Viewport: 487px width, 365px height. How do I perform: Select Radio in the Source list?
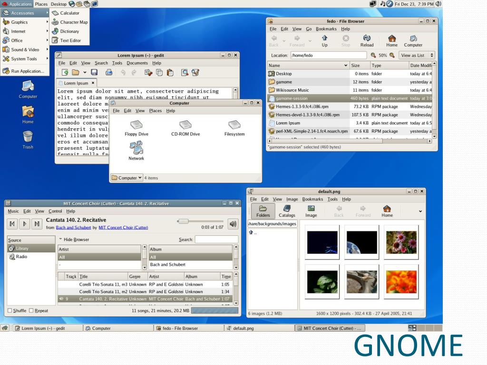pos(31,257)
